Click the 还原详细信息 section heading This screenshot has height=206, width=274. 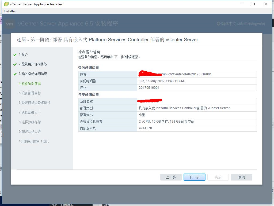pos(88,95)
